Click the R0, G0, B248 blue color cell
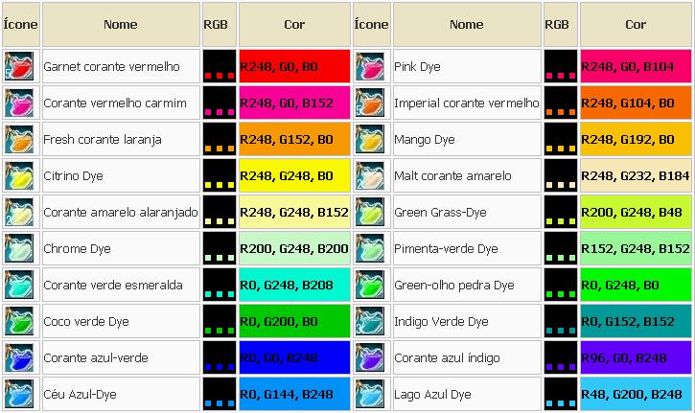 click(294, 356)
